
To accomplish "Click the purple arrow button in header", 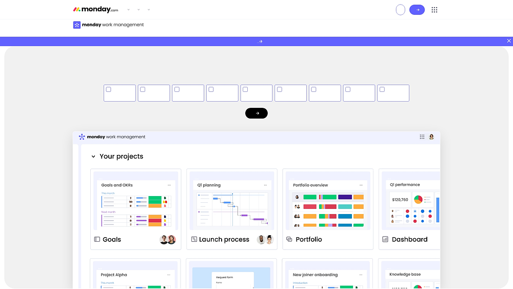I will coord(417,10).
